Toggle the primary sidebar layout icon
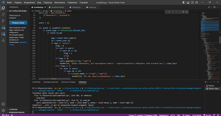Image resolution: width=221 pixels, height=116 pixels. coord(184,2)
